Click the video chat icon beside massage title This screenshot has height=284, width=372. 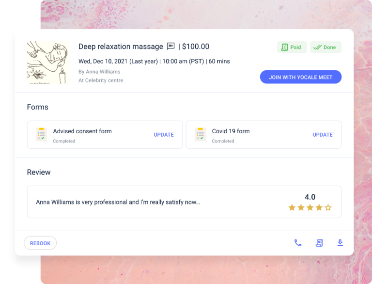click(x=170, y=46)
